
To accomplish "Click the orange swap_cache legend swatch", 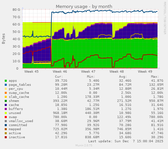I will click(x=6, y=93).
